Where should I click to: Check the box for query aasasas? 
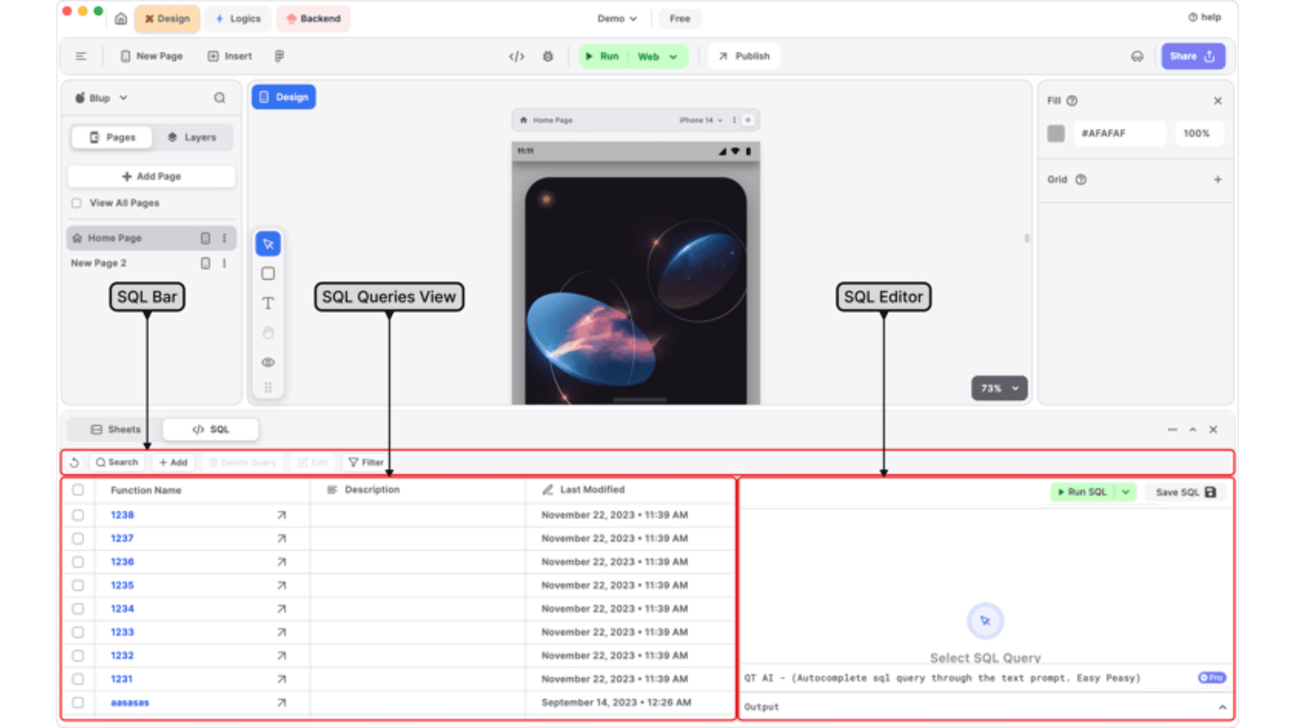coord(78,702)
